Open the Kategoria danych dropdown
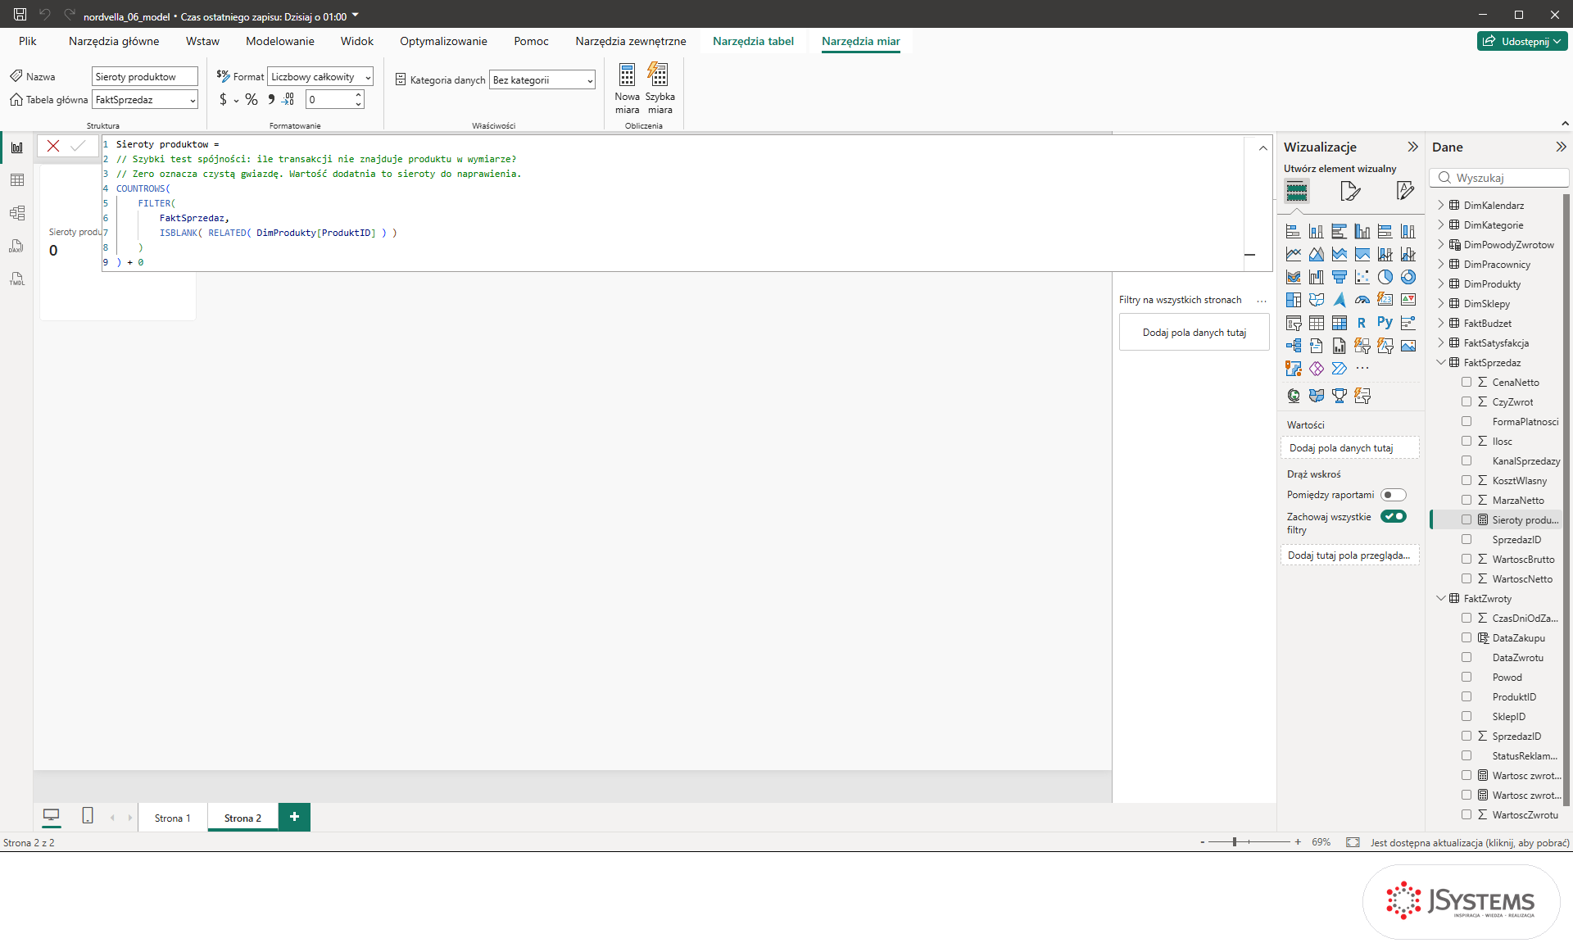Image resolution: width=1573 pixels, height=952 pixels. pyautogui.click(x=542, y=80)
